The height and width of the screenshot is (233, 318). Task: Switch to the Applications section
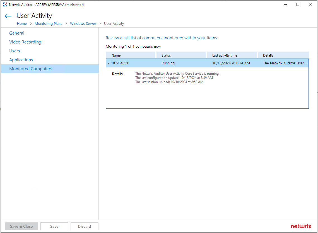[x=21, y=60]
